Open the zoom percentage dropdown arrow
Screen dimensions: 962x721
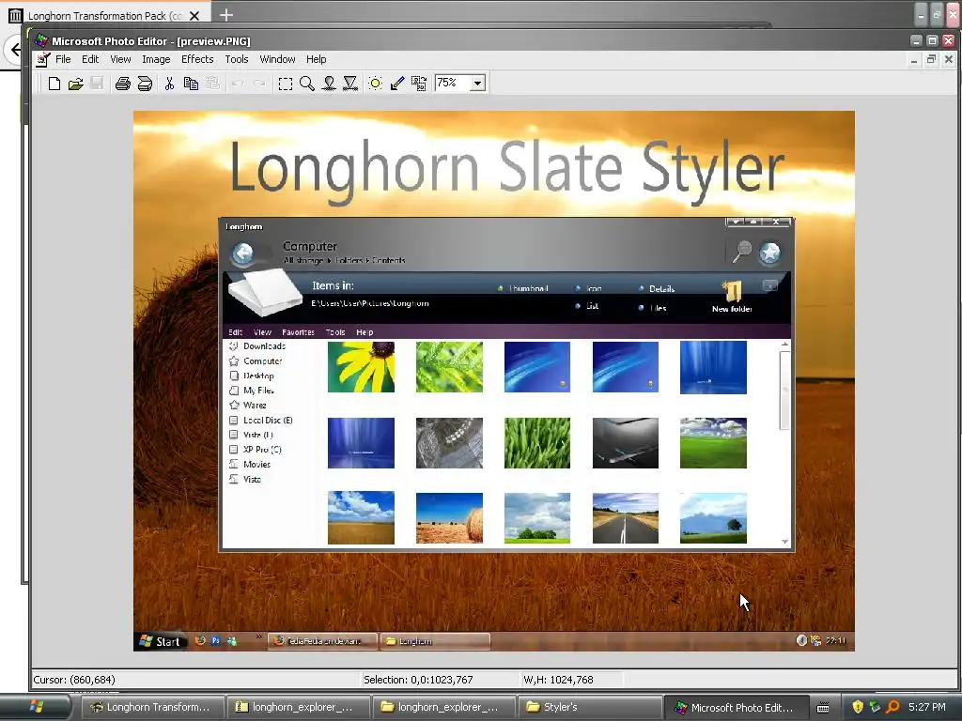click(478, 83)
